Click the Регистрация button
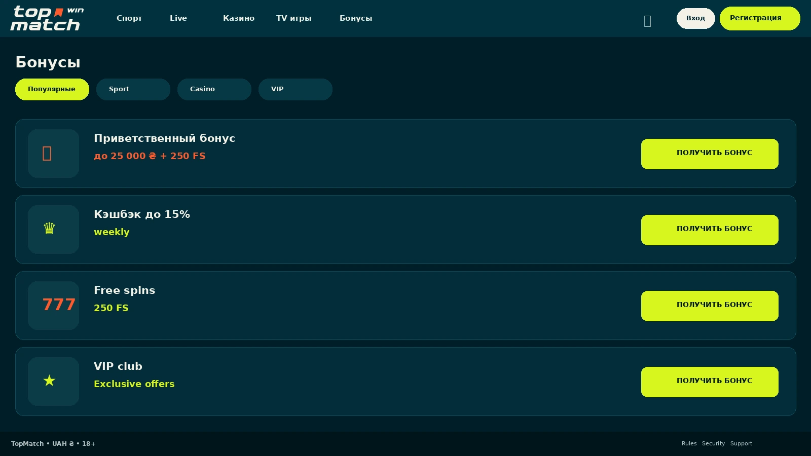Viewport: 811px width, 456px height. [760, 18]
